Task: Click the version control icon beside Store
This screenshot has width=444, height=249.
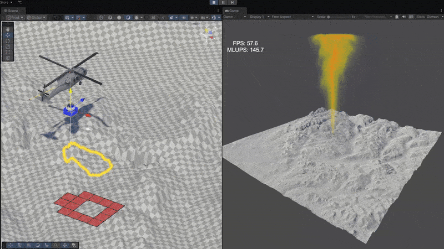Action: 19,2
